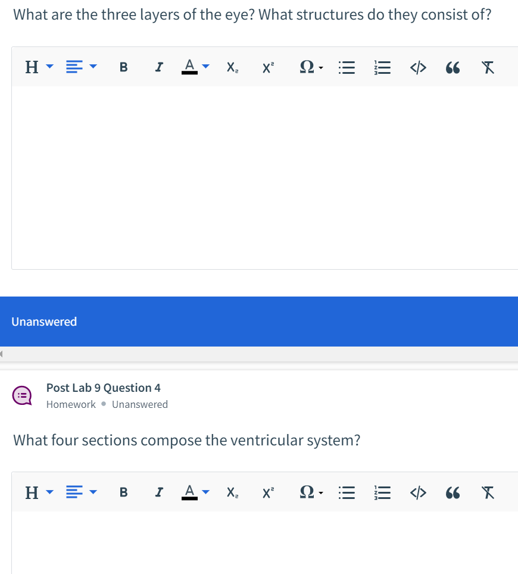
Task: Open the special characters Omega dropdown
Action: coord(310,67)
